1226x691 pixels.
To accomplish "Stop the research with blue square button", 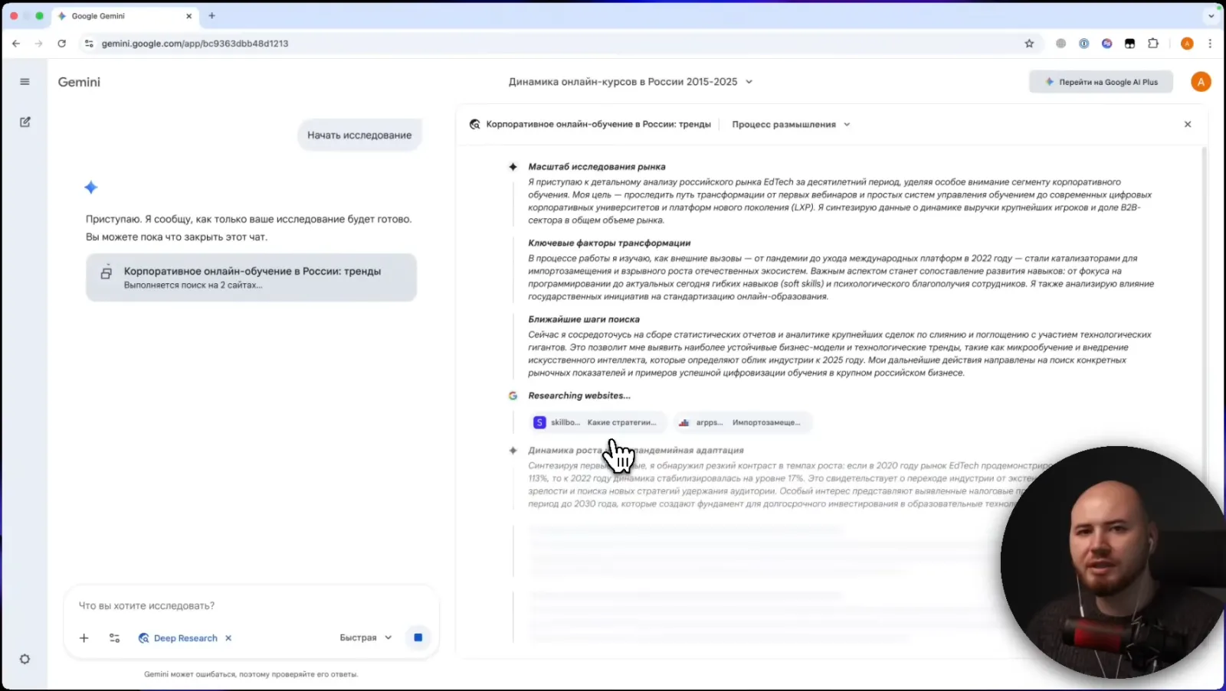I will click(x=418, y=637).
